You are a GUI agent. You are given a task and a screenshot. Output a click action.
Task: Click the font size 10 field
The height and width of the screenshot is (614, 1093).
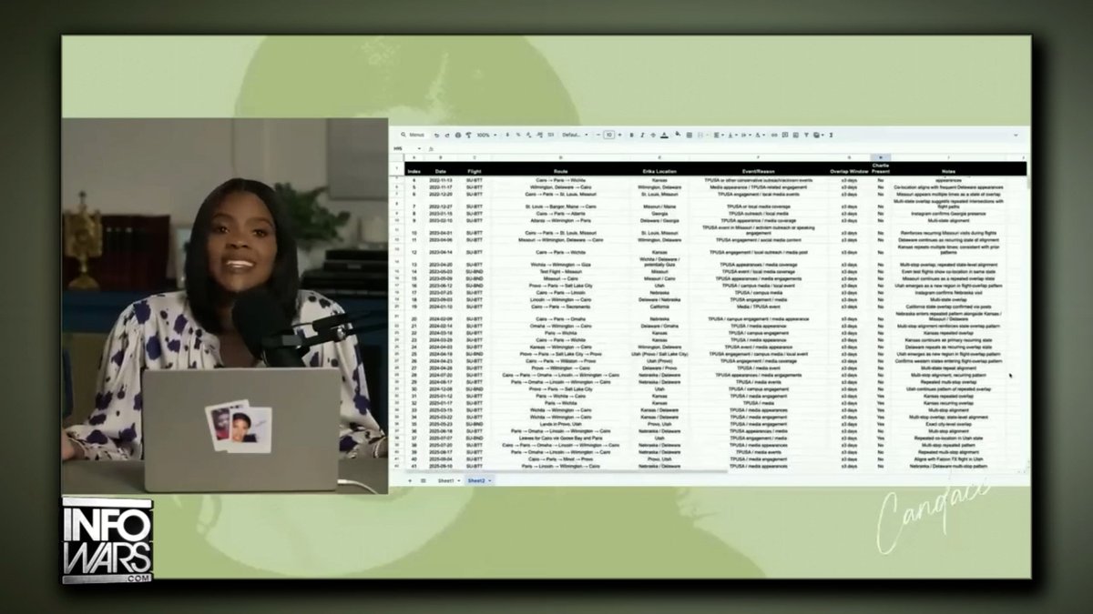(x=609, y=136)
